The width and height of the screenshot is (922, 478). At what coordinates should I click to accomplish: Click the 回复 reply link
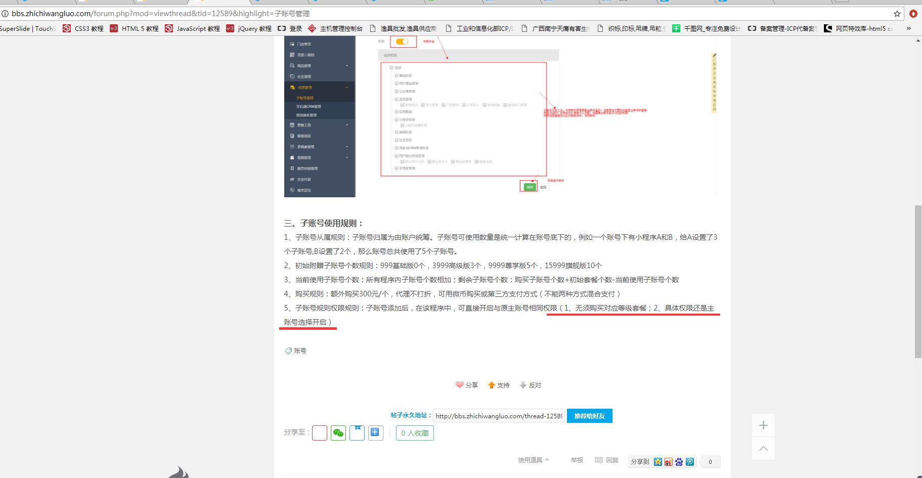[x=606, y=460]
